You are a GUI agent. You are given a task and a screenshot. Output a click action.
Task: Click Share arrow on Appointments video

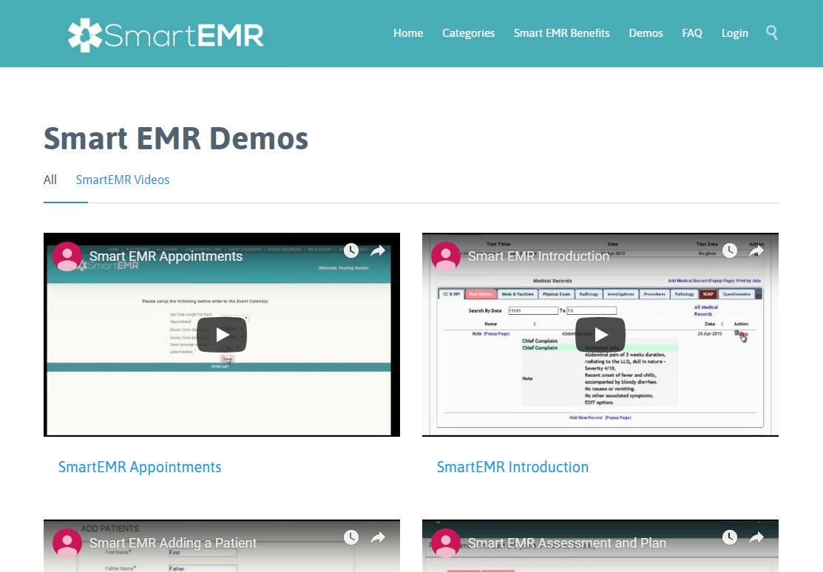[x=378, y=251]
